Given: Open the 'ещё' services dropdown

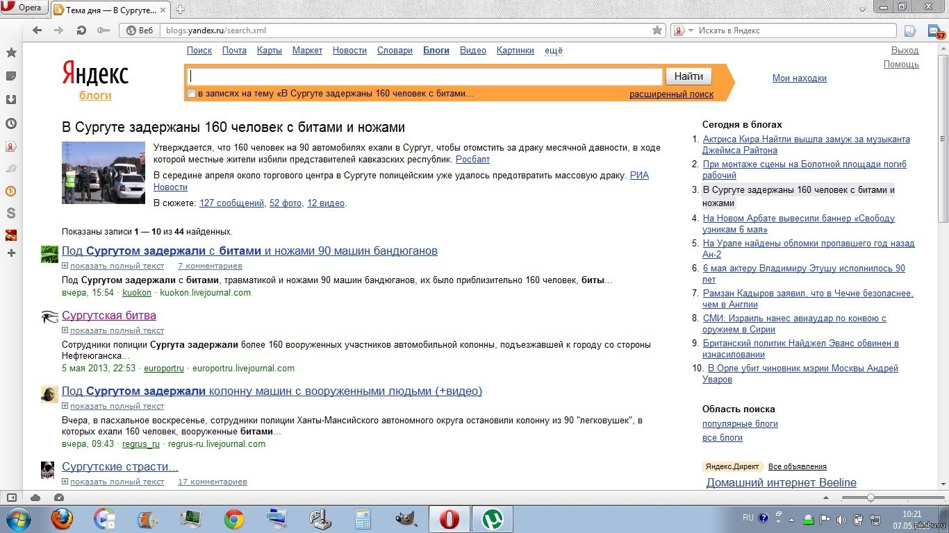Looking at the screenshot, I should pyautogui.click(x=554, y=50).
